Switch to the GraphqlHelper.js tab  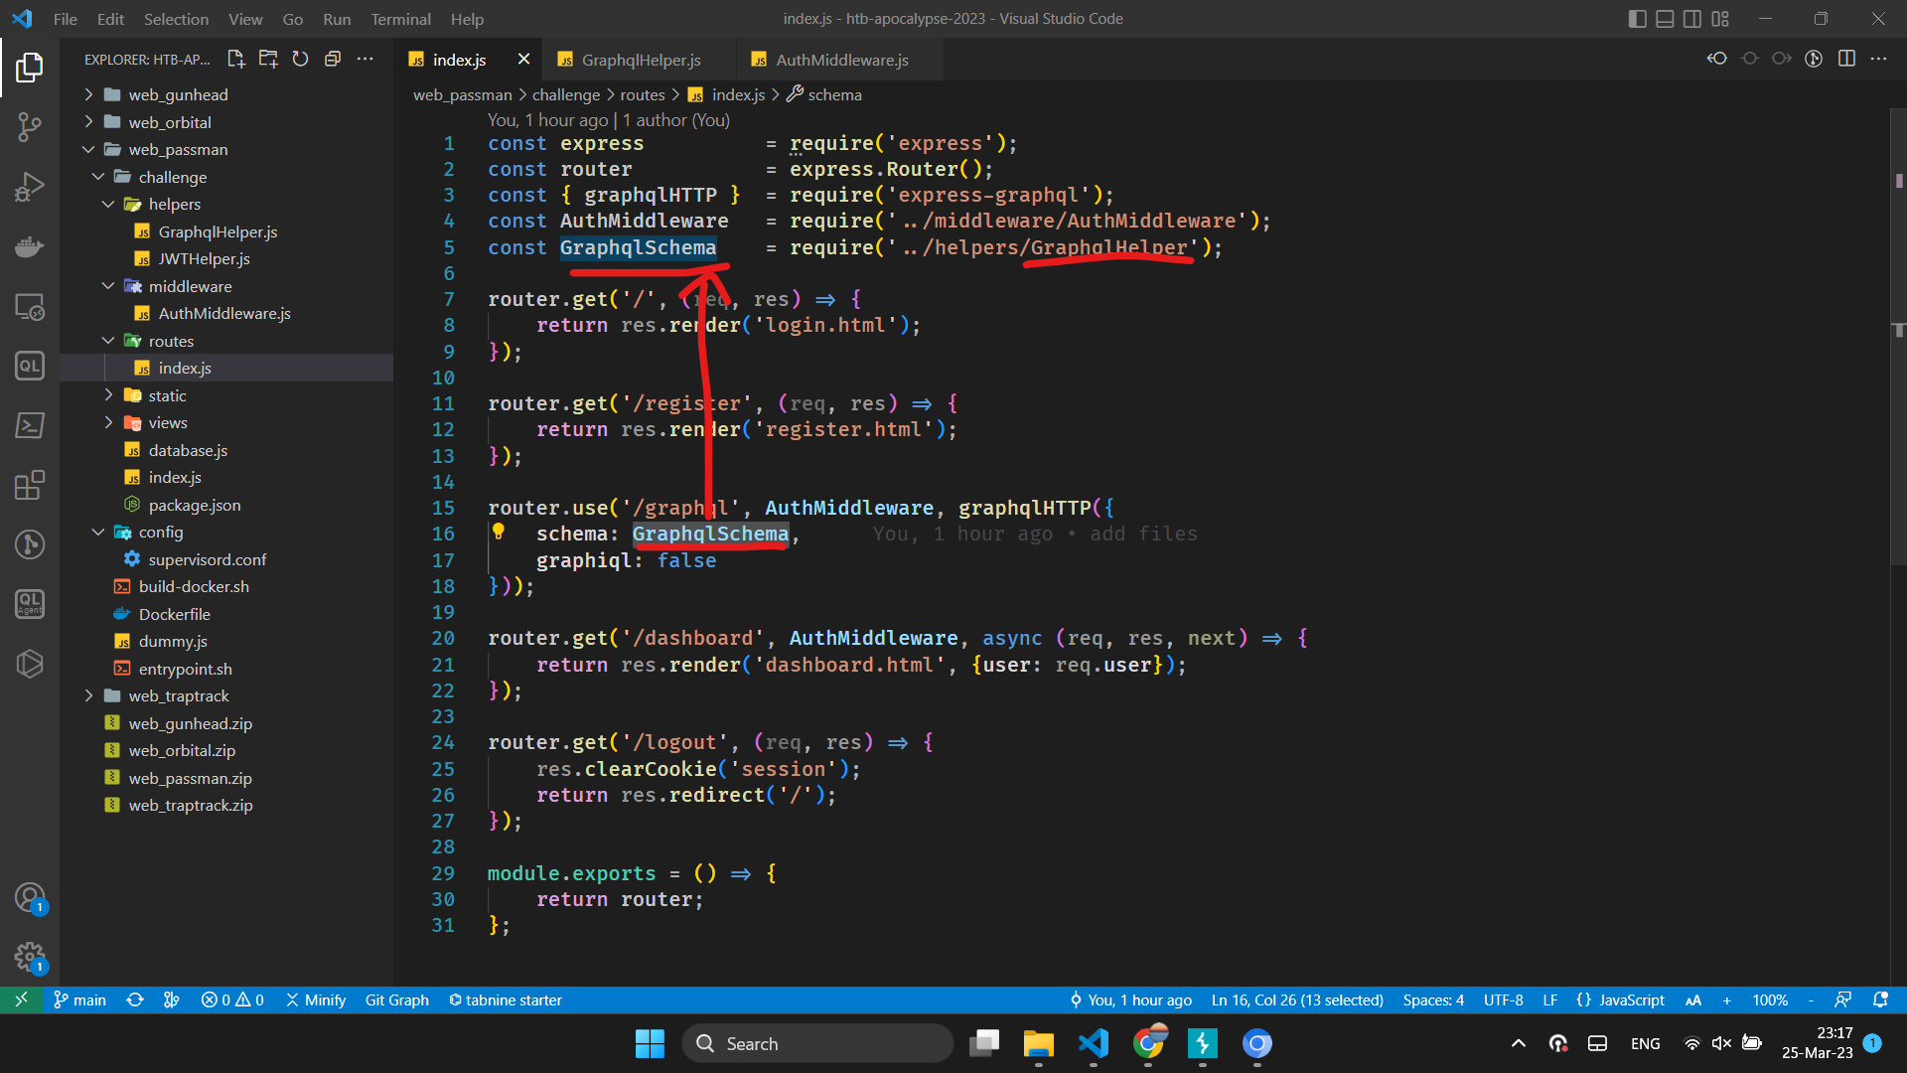[x=641, y=60]
